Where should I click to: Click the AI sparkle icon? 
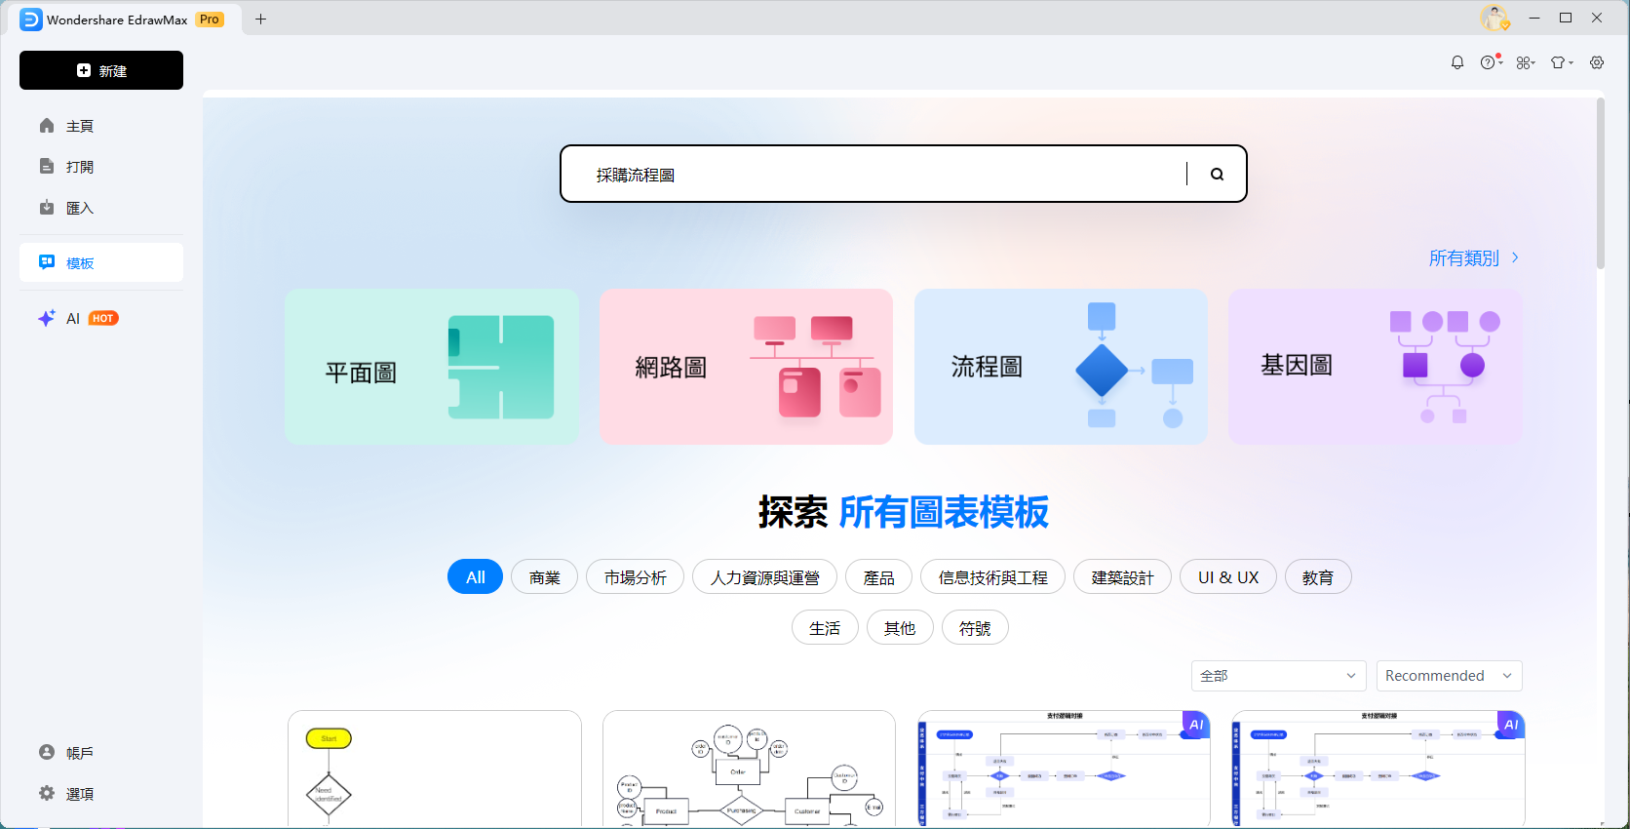pyautogui.click(x=47, y=318)
